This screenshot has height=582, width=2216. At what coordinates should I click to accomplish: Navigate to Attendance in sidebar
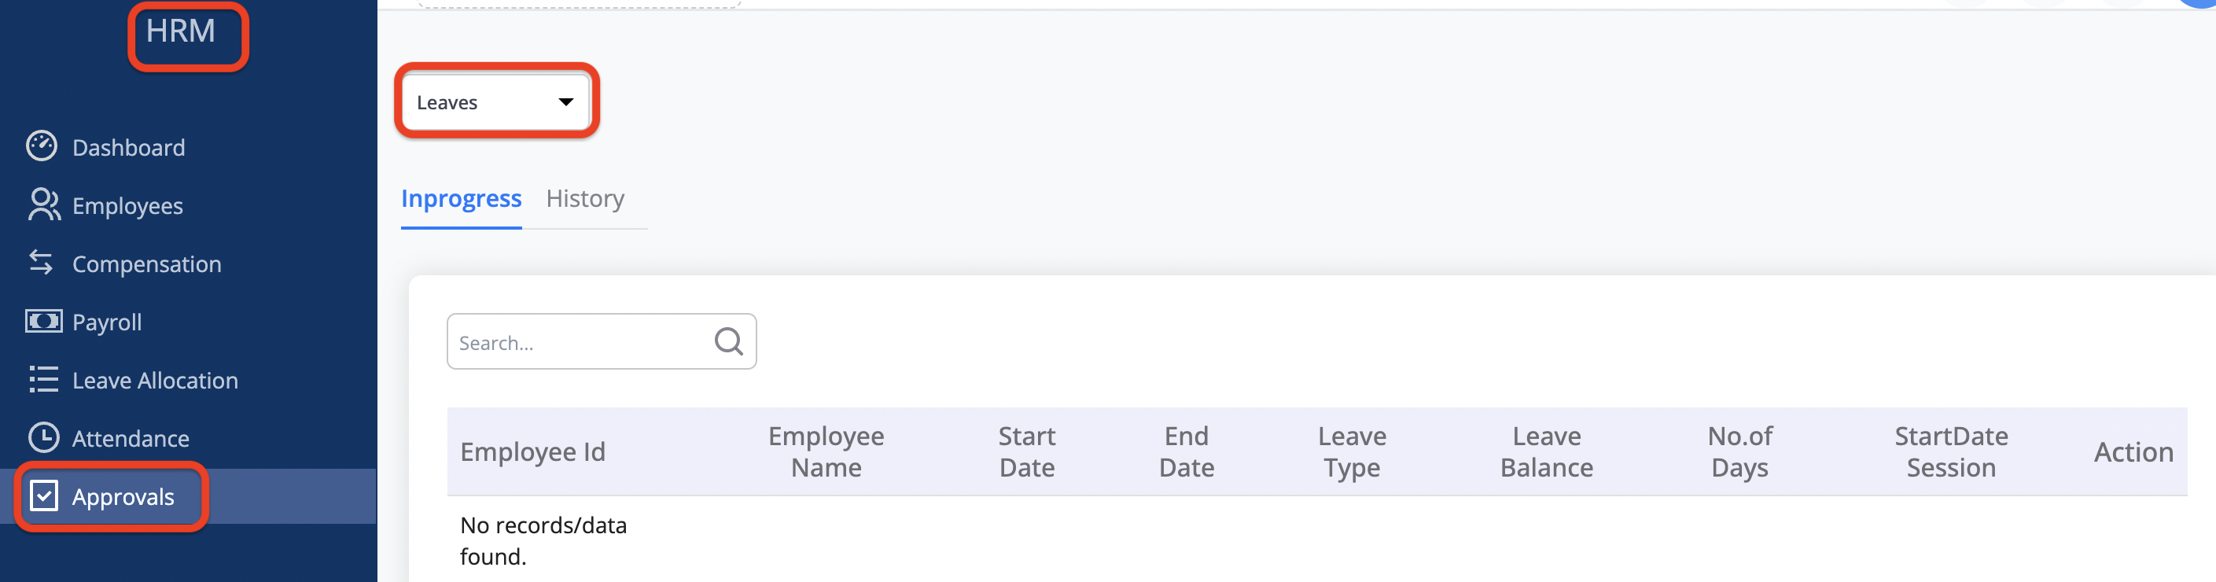point(130,438)
